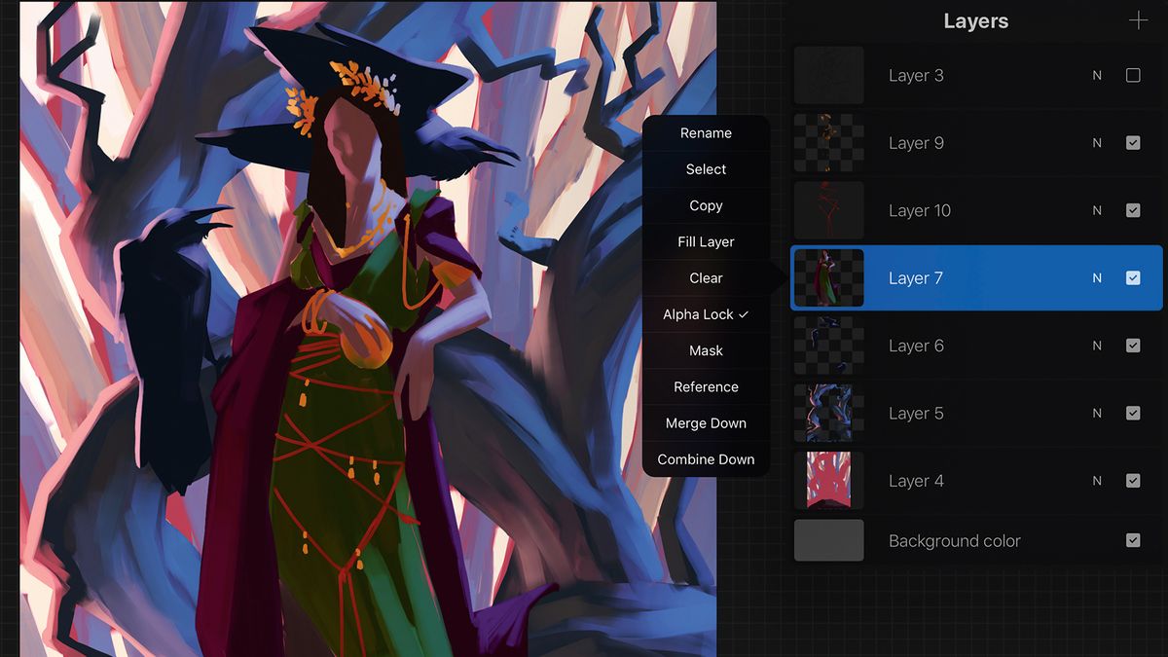Uncheck the Background color visibility box
This screenshot has height=657, width=1168.
tap(1133, 540)
